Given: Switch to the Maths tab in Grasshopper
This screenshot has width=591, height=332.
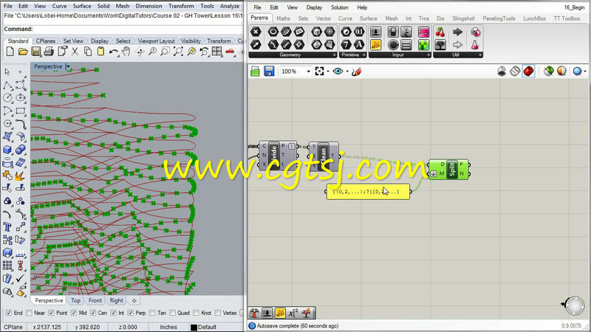Looking at the screenshot, I should pos(284,18).
